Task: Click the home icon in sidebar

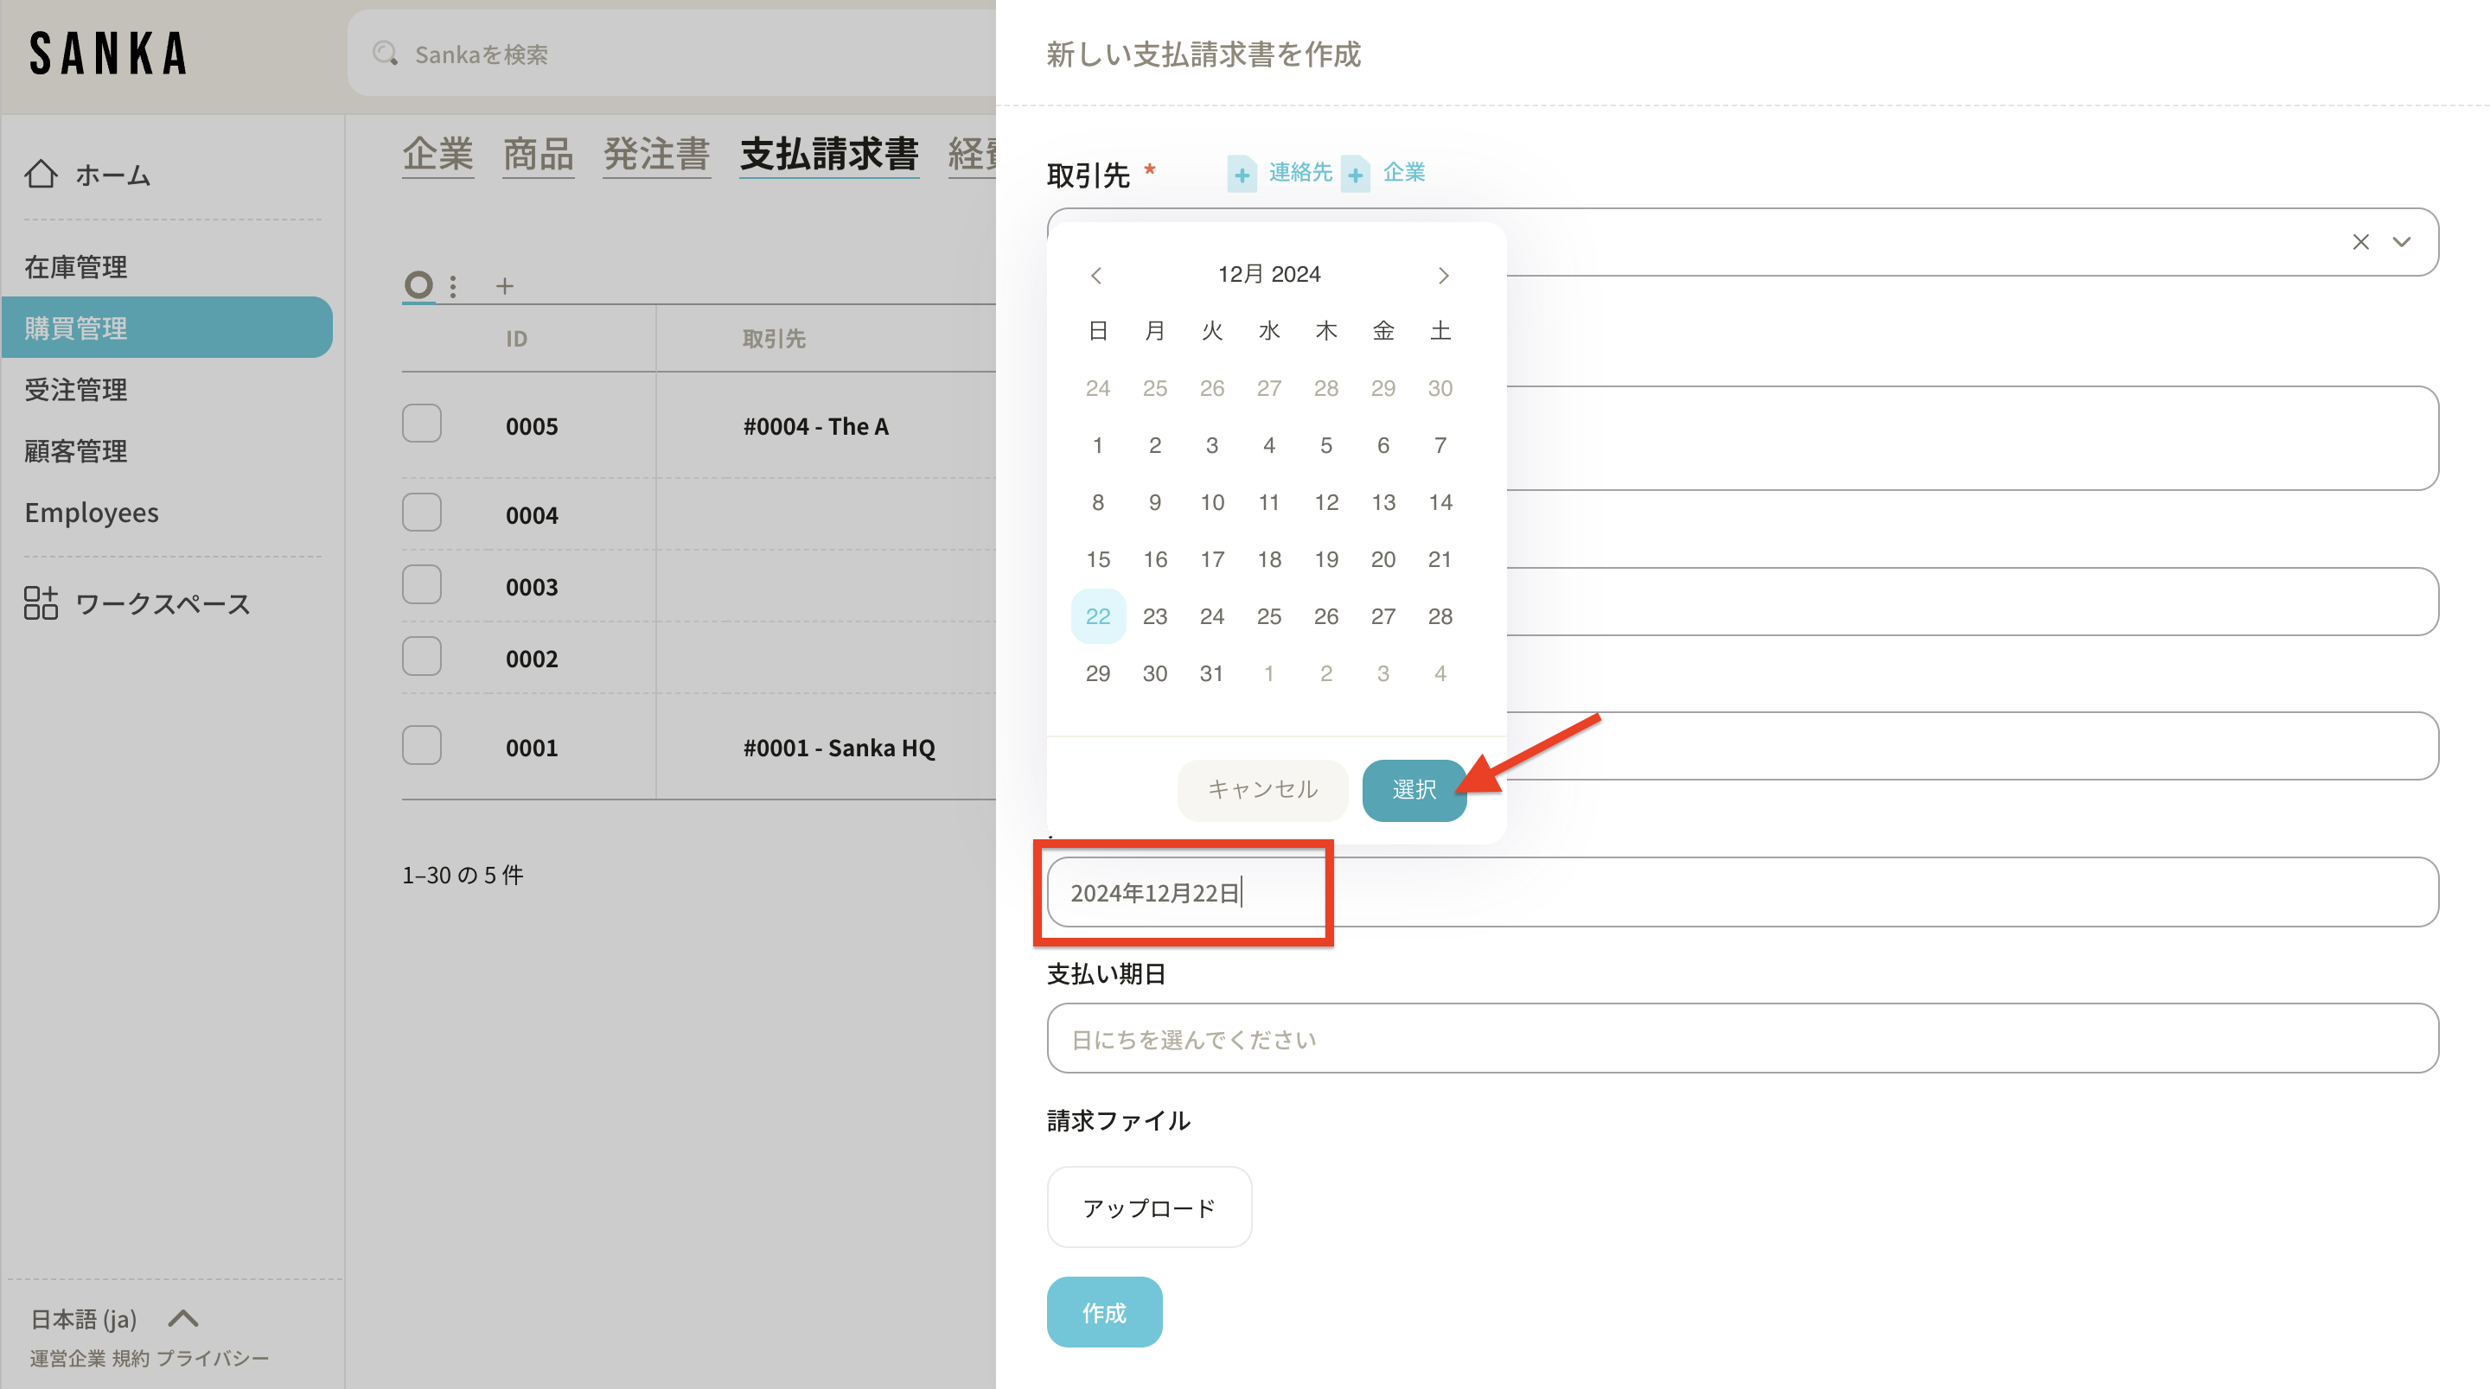Action: [41, 174]
